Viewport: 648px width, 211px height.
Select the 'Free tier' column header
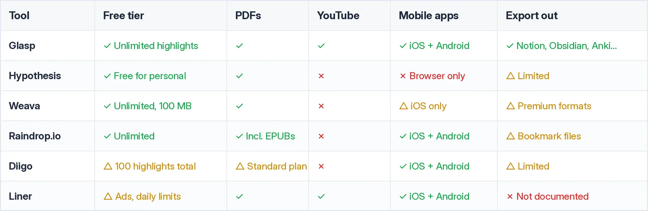click(124, 15)
